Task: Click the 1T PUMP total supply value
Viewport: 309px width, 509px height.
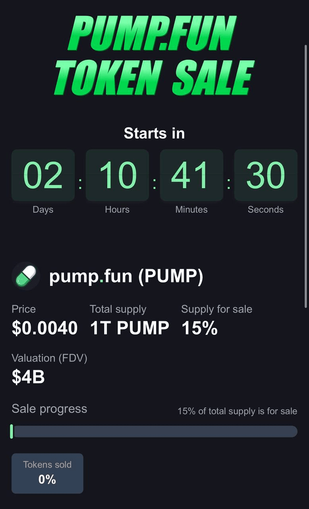Action: pos(129,328)
